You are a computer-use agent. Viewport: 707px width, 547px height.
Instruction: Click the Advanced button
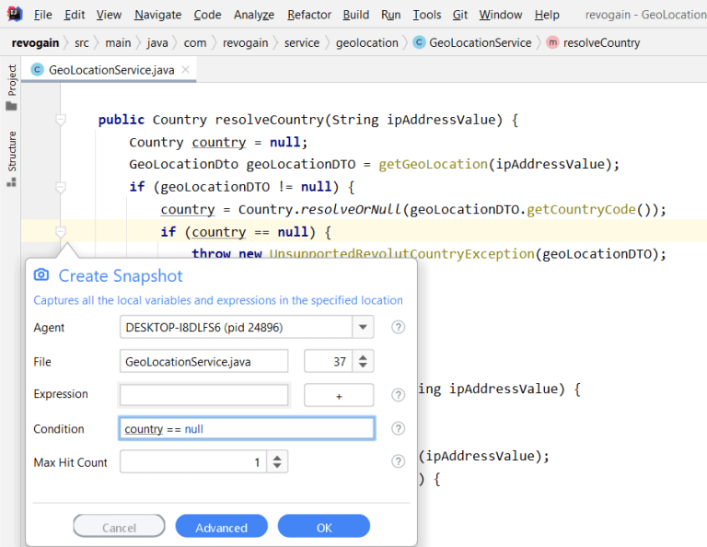coord(221,527)
